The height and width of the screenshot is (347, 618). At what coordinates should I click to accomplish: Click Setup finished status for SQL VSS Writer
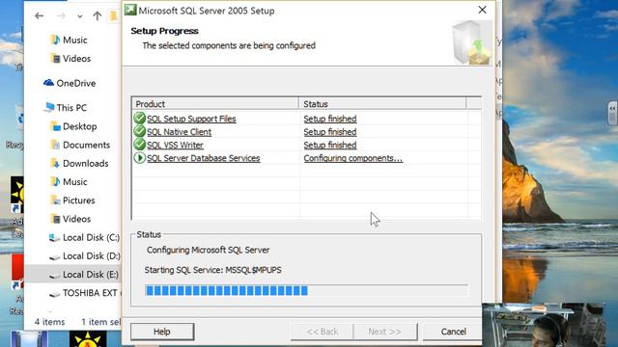330,146
